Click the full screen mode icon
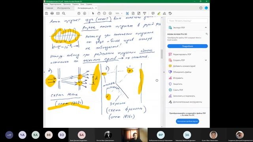The width and height of the screenshot is (253, 142). coord(139,13)
